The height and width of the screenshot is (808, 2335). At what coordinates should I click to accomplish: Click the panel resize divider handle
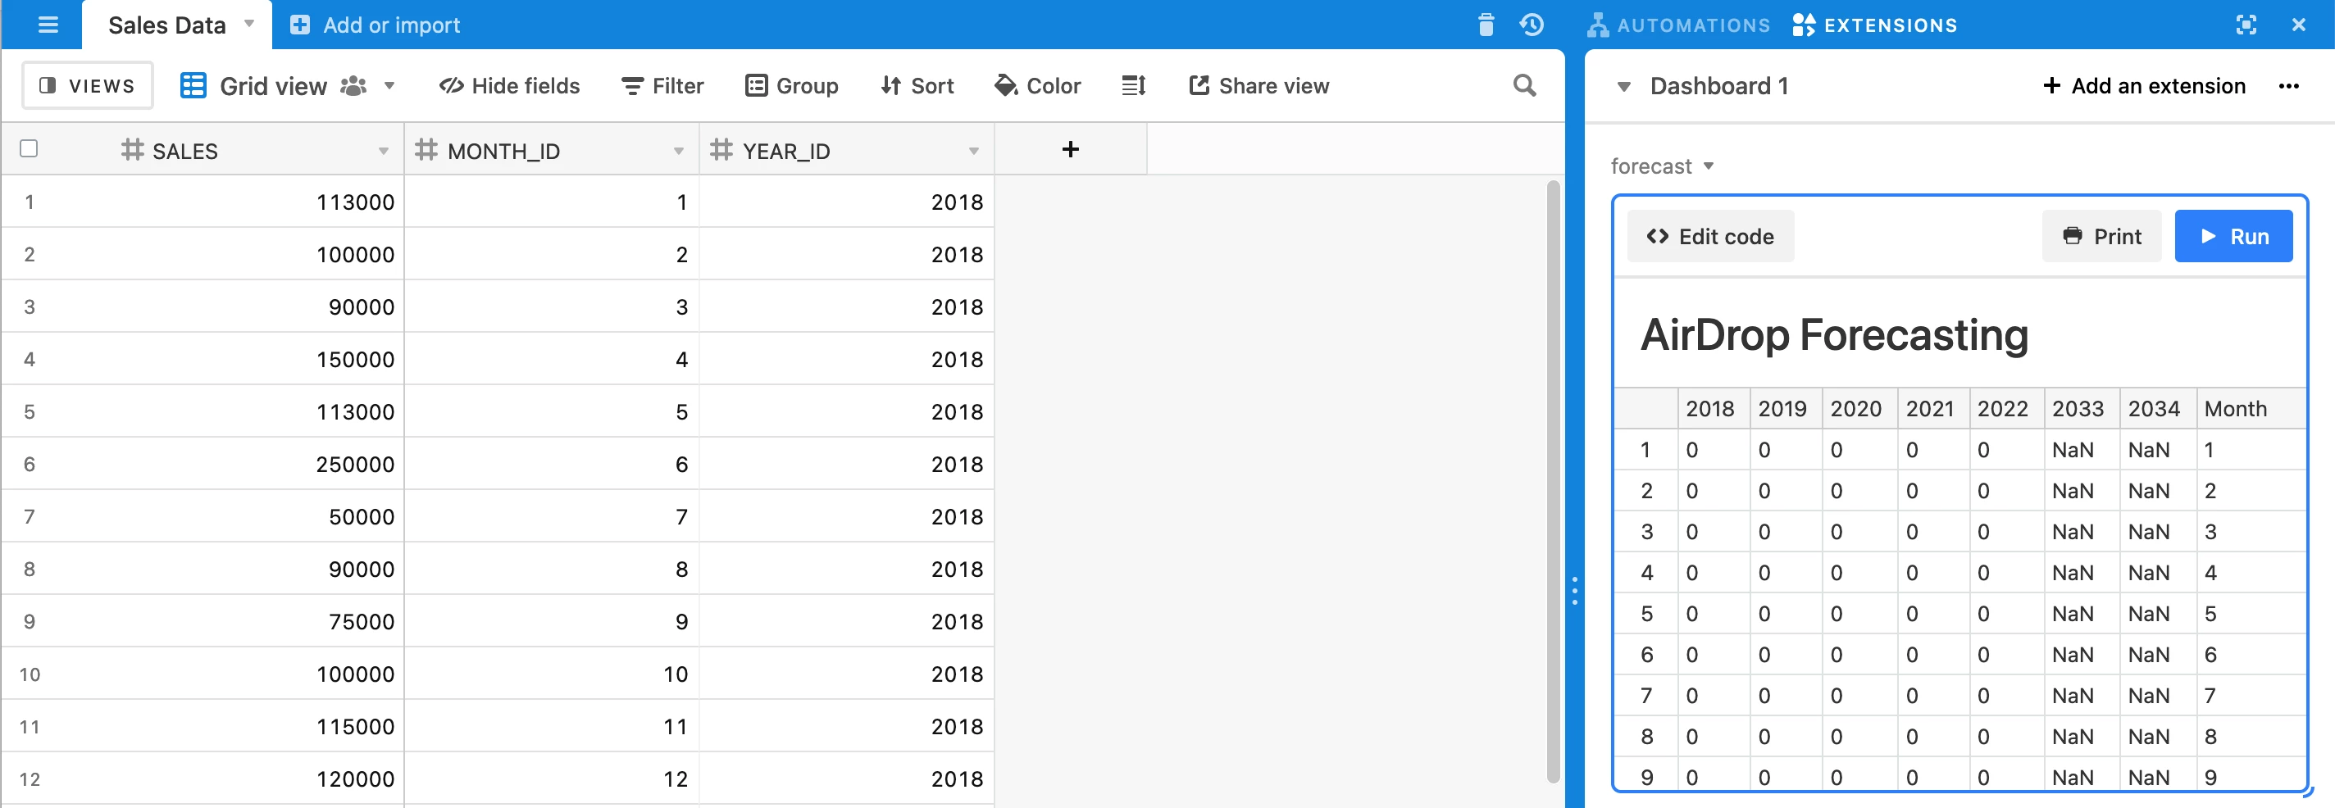[x=1574, y=591]
